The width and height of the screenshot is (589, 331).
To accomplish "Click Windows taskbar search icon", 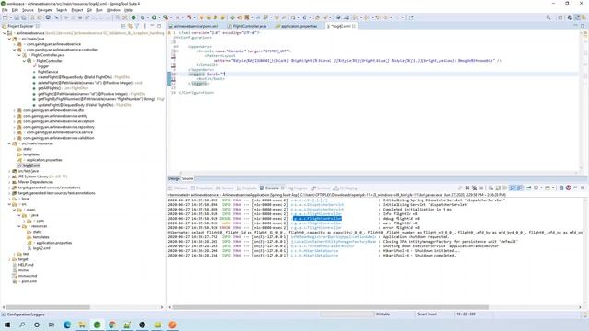I will pyautogui.click(x=22, y=325).
